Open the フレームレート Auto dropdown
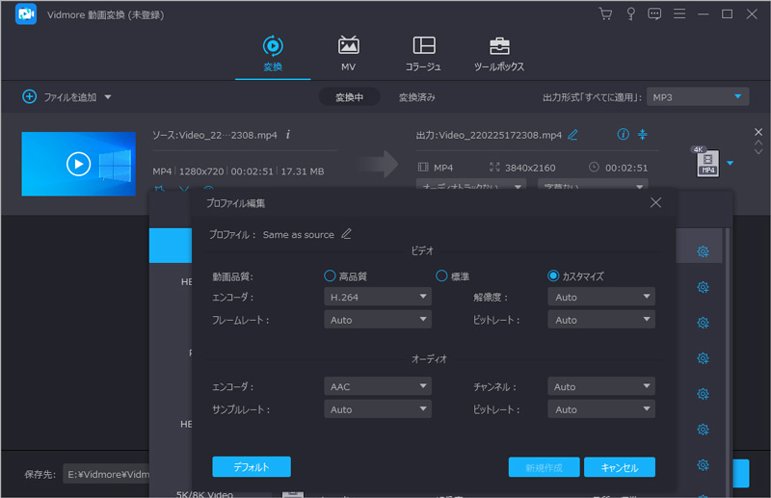Screen dimensions: 771x498 pos(378,320)
